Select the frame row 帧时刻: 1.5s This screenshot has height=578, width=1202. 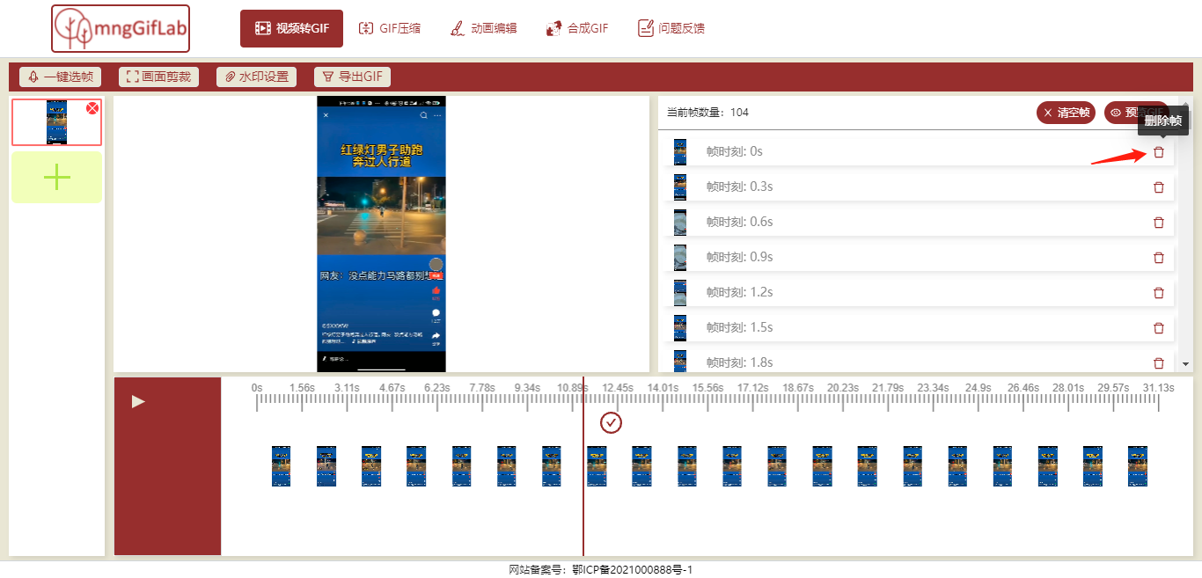click(920, 327)
